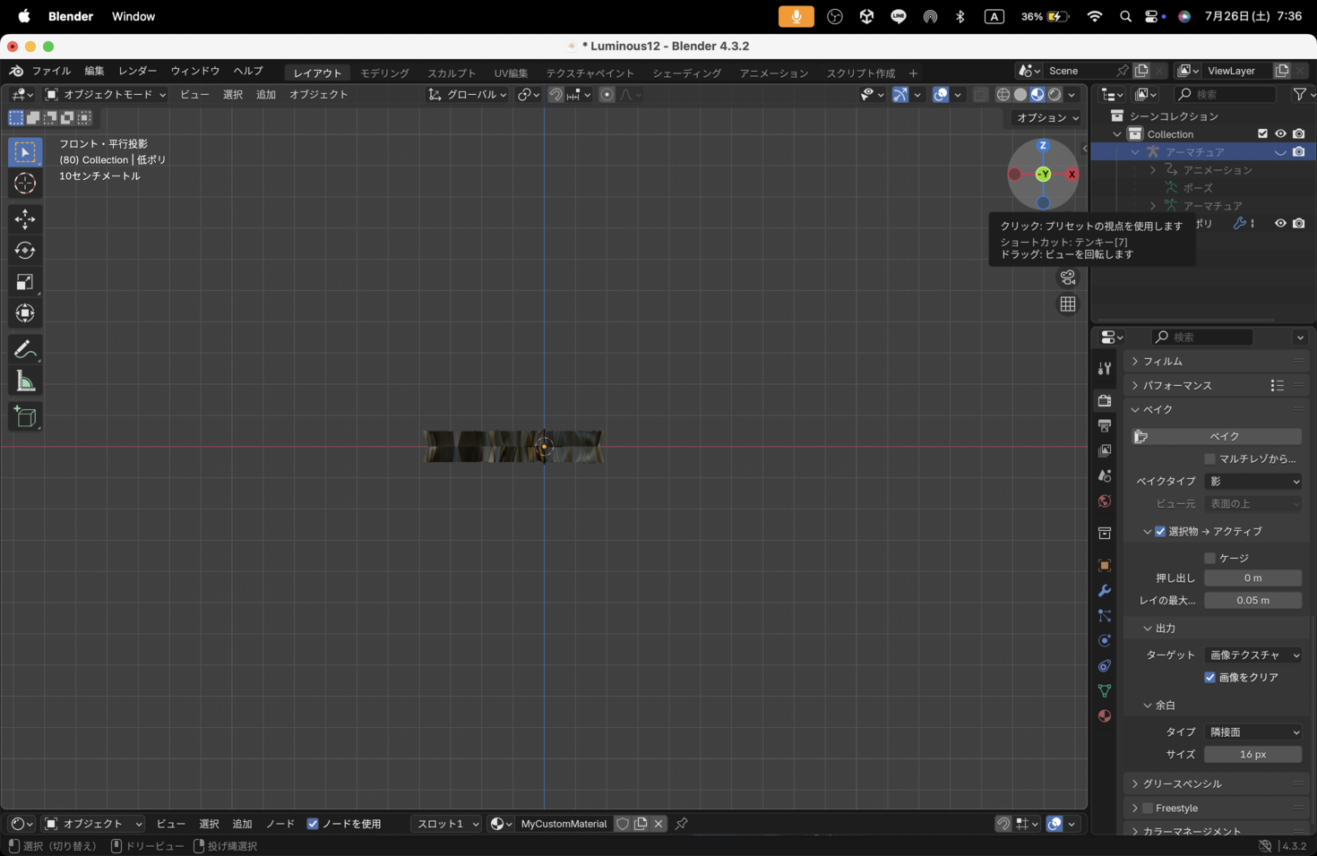Open the Material properties tab
The height and width of the screenshot is (856, 1317).
point(1105,716)
